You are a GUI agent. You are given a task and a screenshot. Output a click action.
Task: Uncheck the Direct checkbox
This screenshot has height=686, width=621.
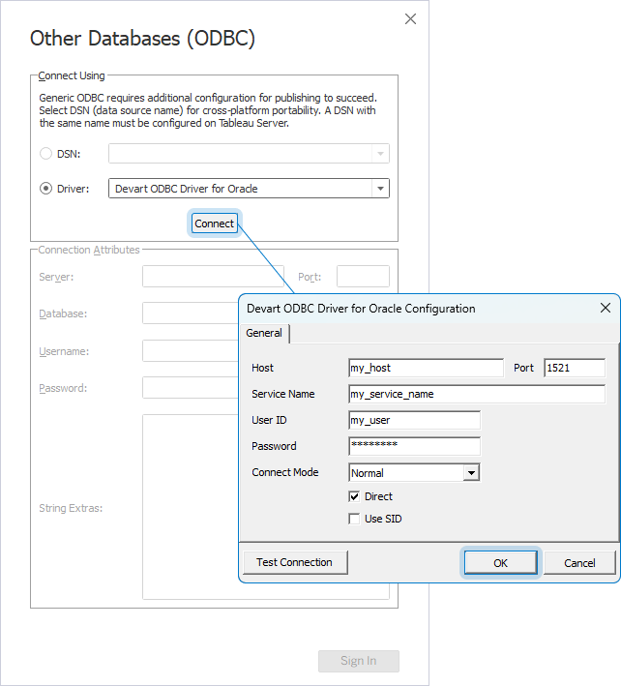(354, 496)
